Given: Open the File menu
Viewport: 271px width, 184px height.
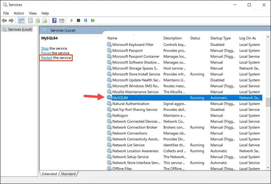Looking at the screenshot, I should [6, 13].
